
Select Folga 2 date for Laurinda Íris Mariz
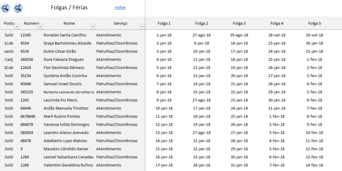[x=202, y=100]
